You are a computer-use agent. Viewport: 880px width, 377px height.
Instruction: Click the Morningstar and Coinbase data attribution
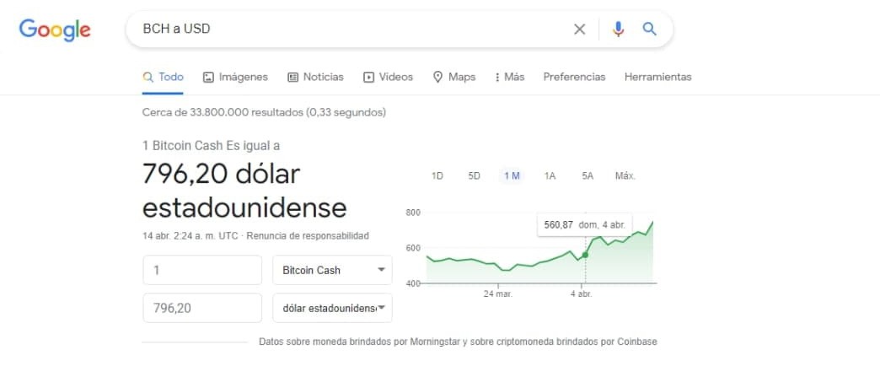pos(458,342)
